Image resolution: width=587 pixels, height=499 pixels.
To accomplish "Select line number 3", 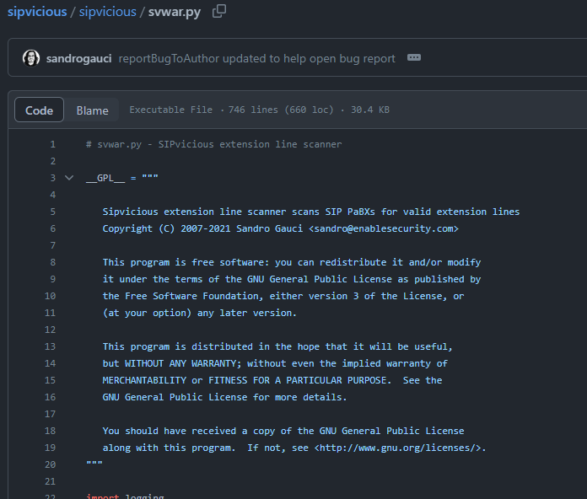I will point(53,178).
